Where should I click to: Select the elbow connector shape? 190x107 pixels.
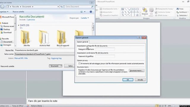pos(126,12)
